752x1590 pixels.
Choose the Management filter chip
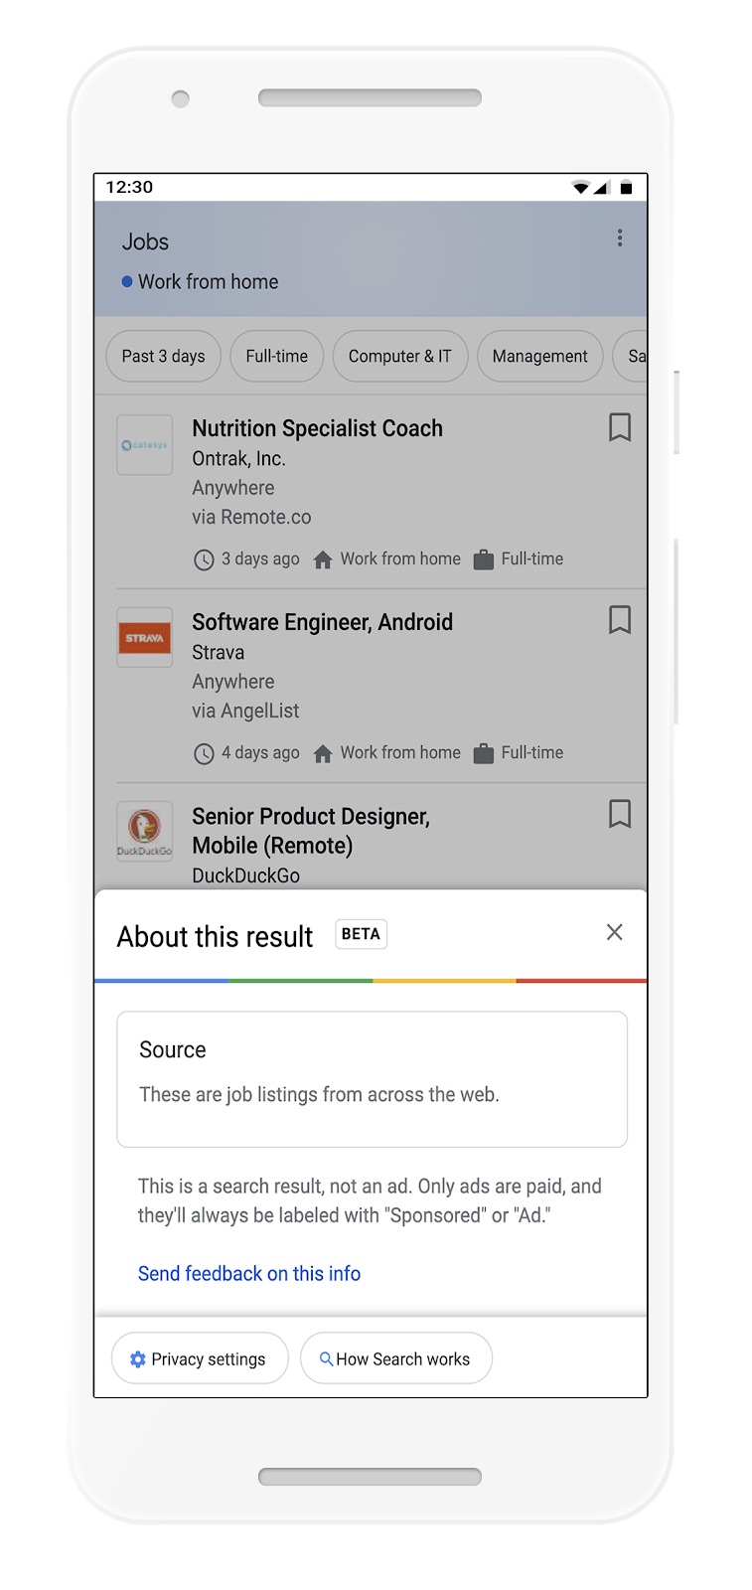539,357
